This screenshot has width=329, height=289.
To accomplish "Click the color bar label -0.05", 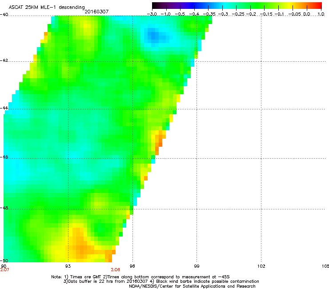I will pos(294,14).
